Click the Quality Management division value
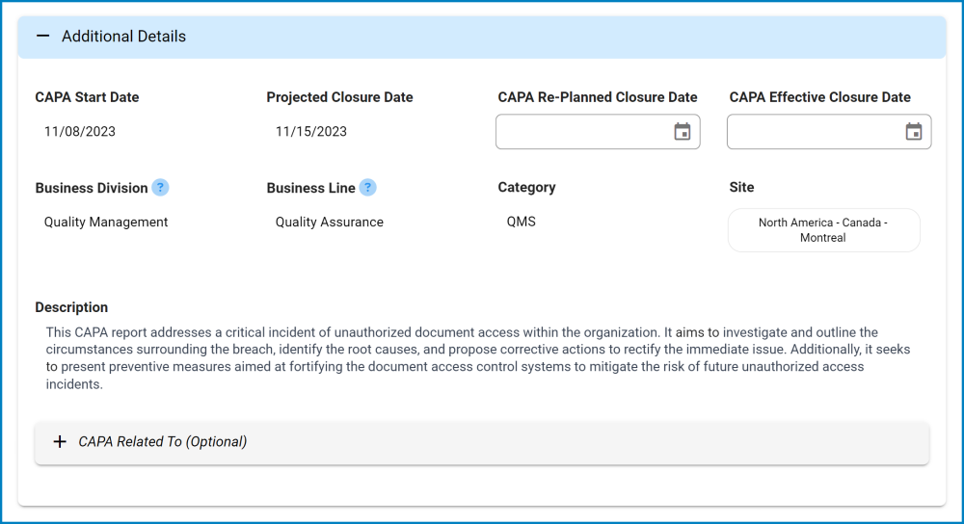The height and width of the screenshot is (524, 964). coord(106,223)
